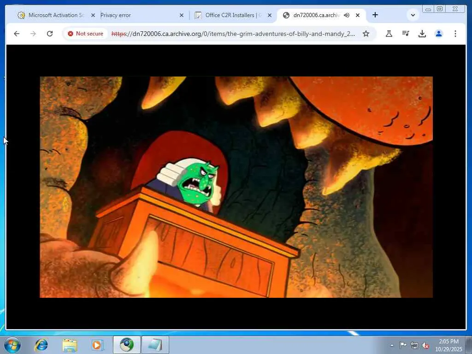Open Action Center flag icon
Image resolution: width=472 pixels, height=354 pixels.
[x=403, y=345]
